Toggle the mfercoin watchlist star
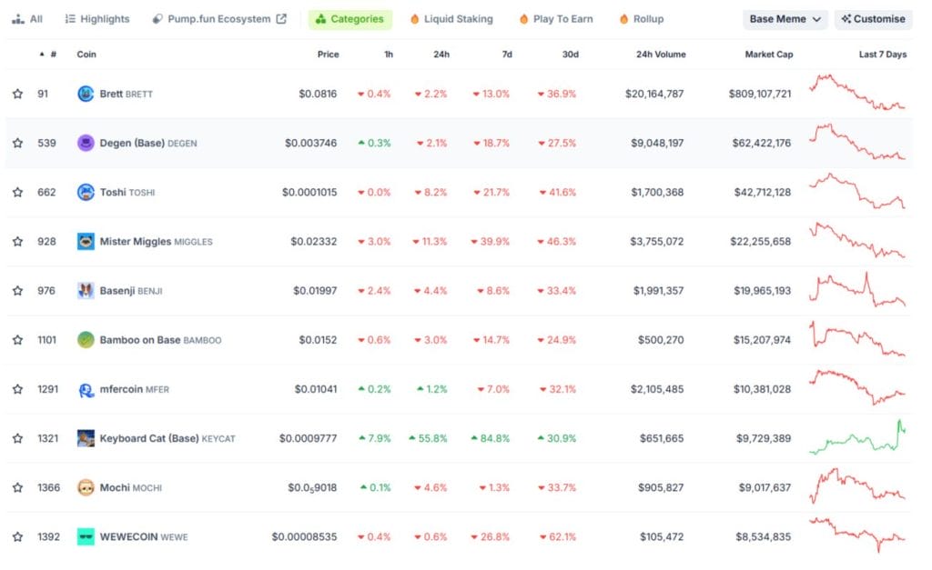Screen dimensions: 932x570 [x=18, y=389]
